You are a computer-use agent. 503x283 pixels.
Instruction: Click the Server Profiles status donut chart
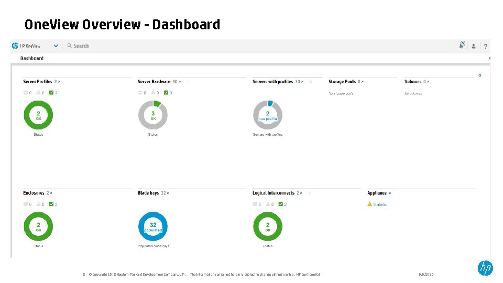(38, 115)
